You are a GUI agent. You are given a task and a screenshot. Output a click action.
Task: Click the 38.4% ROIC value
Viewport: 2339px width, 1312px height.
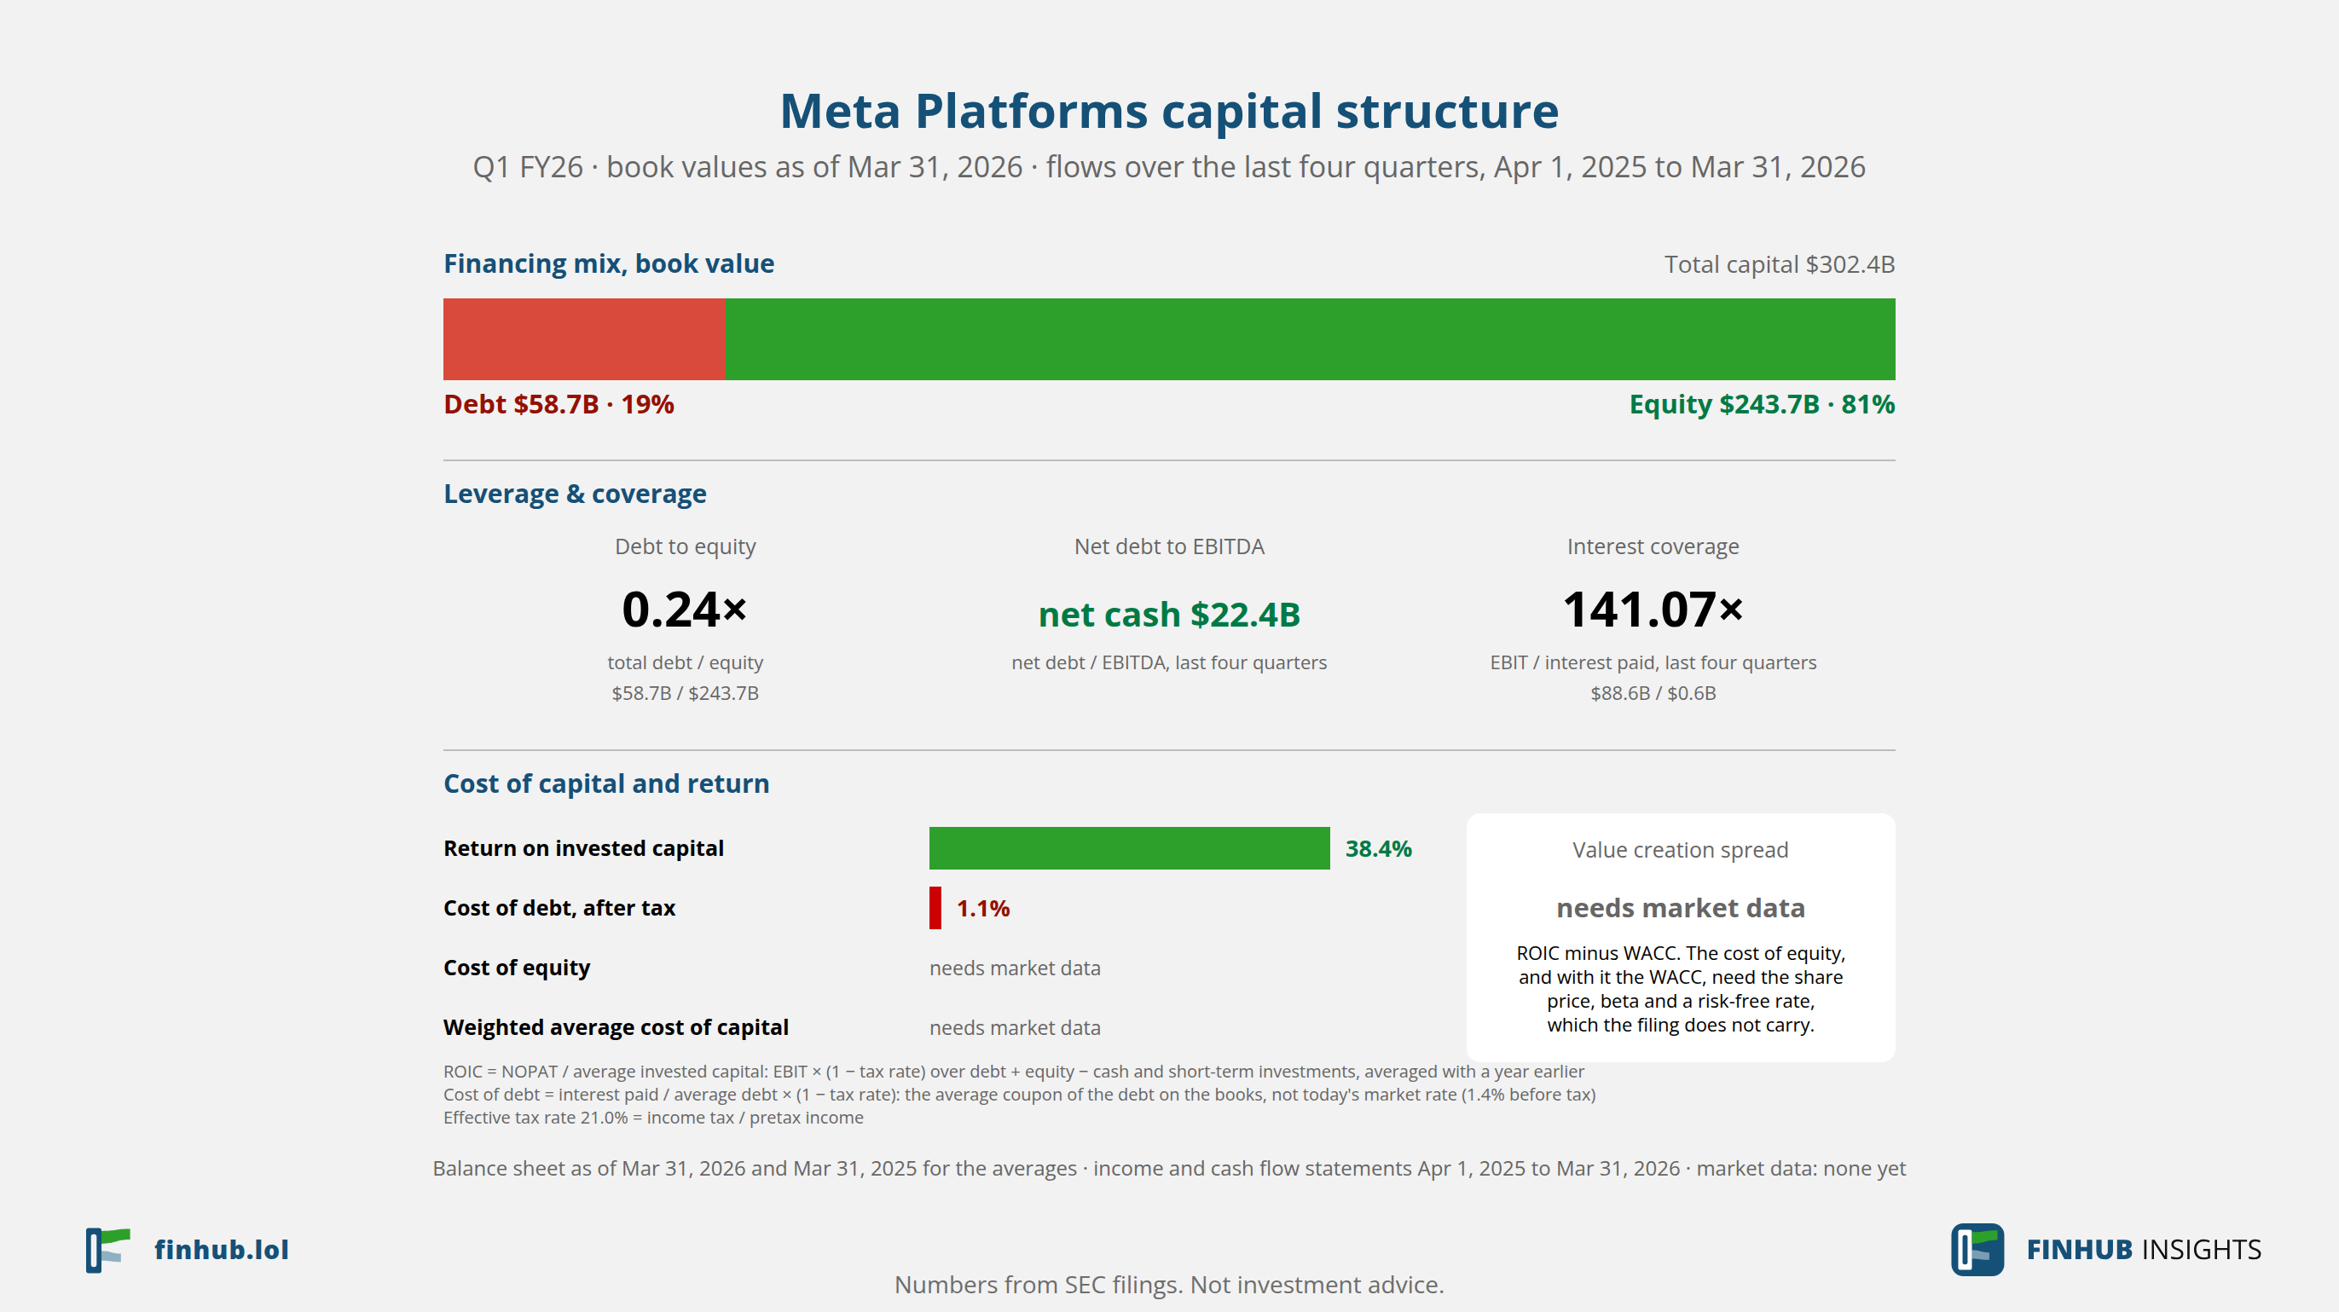tap(1377, 848)
